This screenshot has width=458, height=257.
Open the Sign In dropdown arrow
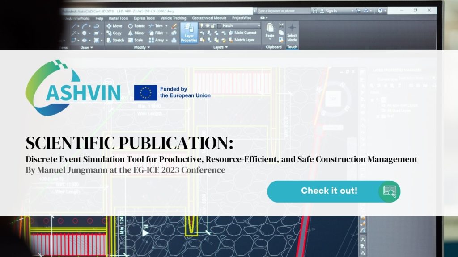[352, 11]
